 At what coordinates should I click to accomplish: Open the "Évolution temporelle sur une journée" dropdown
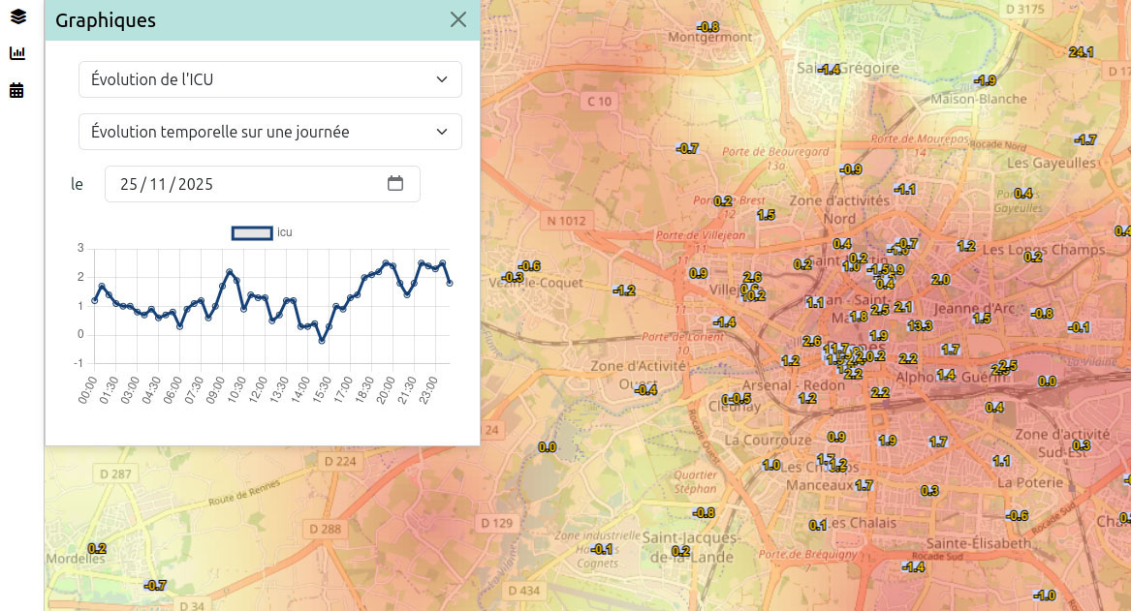point(270,132)
